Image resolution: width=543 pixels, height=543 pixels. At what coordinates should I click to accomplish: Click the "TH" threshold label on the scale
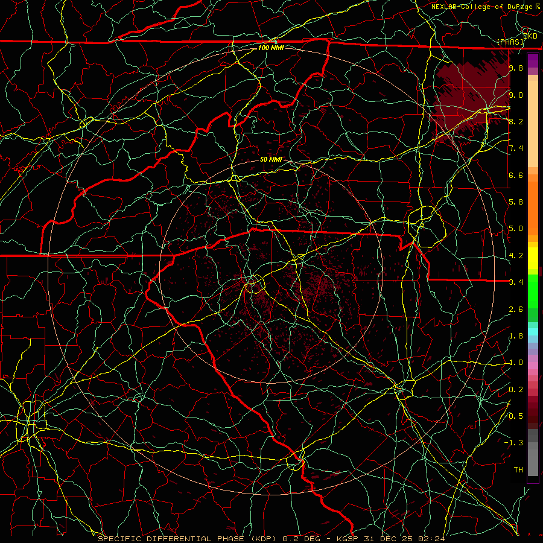coord(518,470)
